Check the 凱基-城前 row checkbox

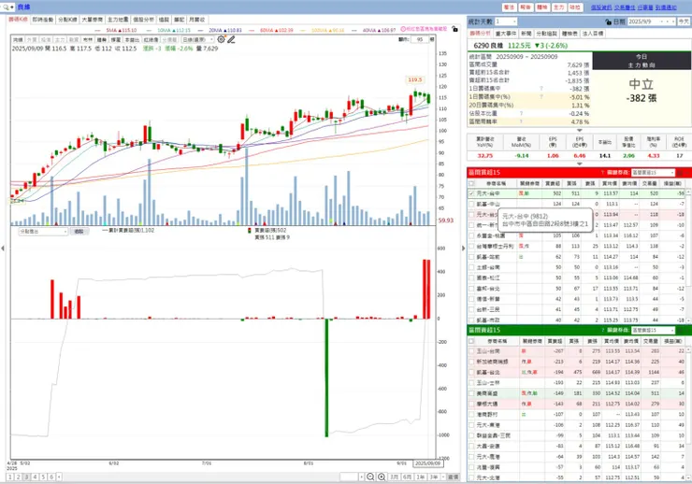(471, 257)
